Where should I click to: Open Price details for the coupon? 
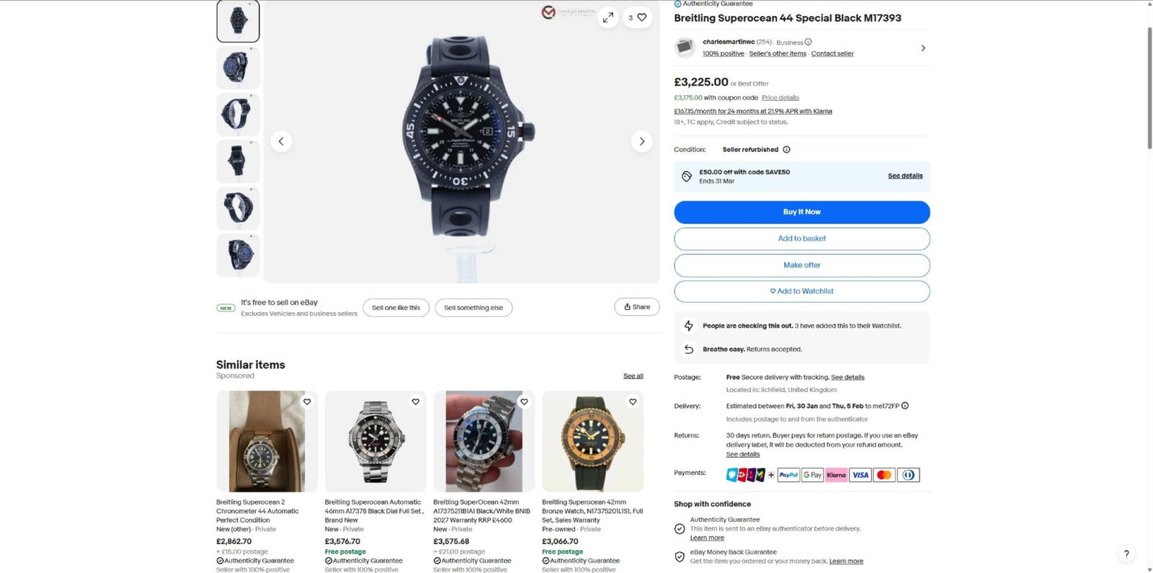tap(780, 98)
